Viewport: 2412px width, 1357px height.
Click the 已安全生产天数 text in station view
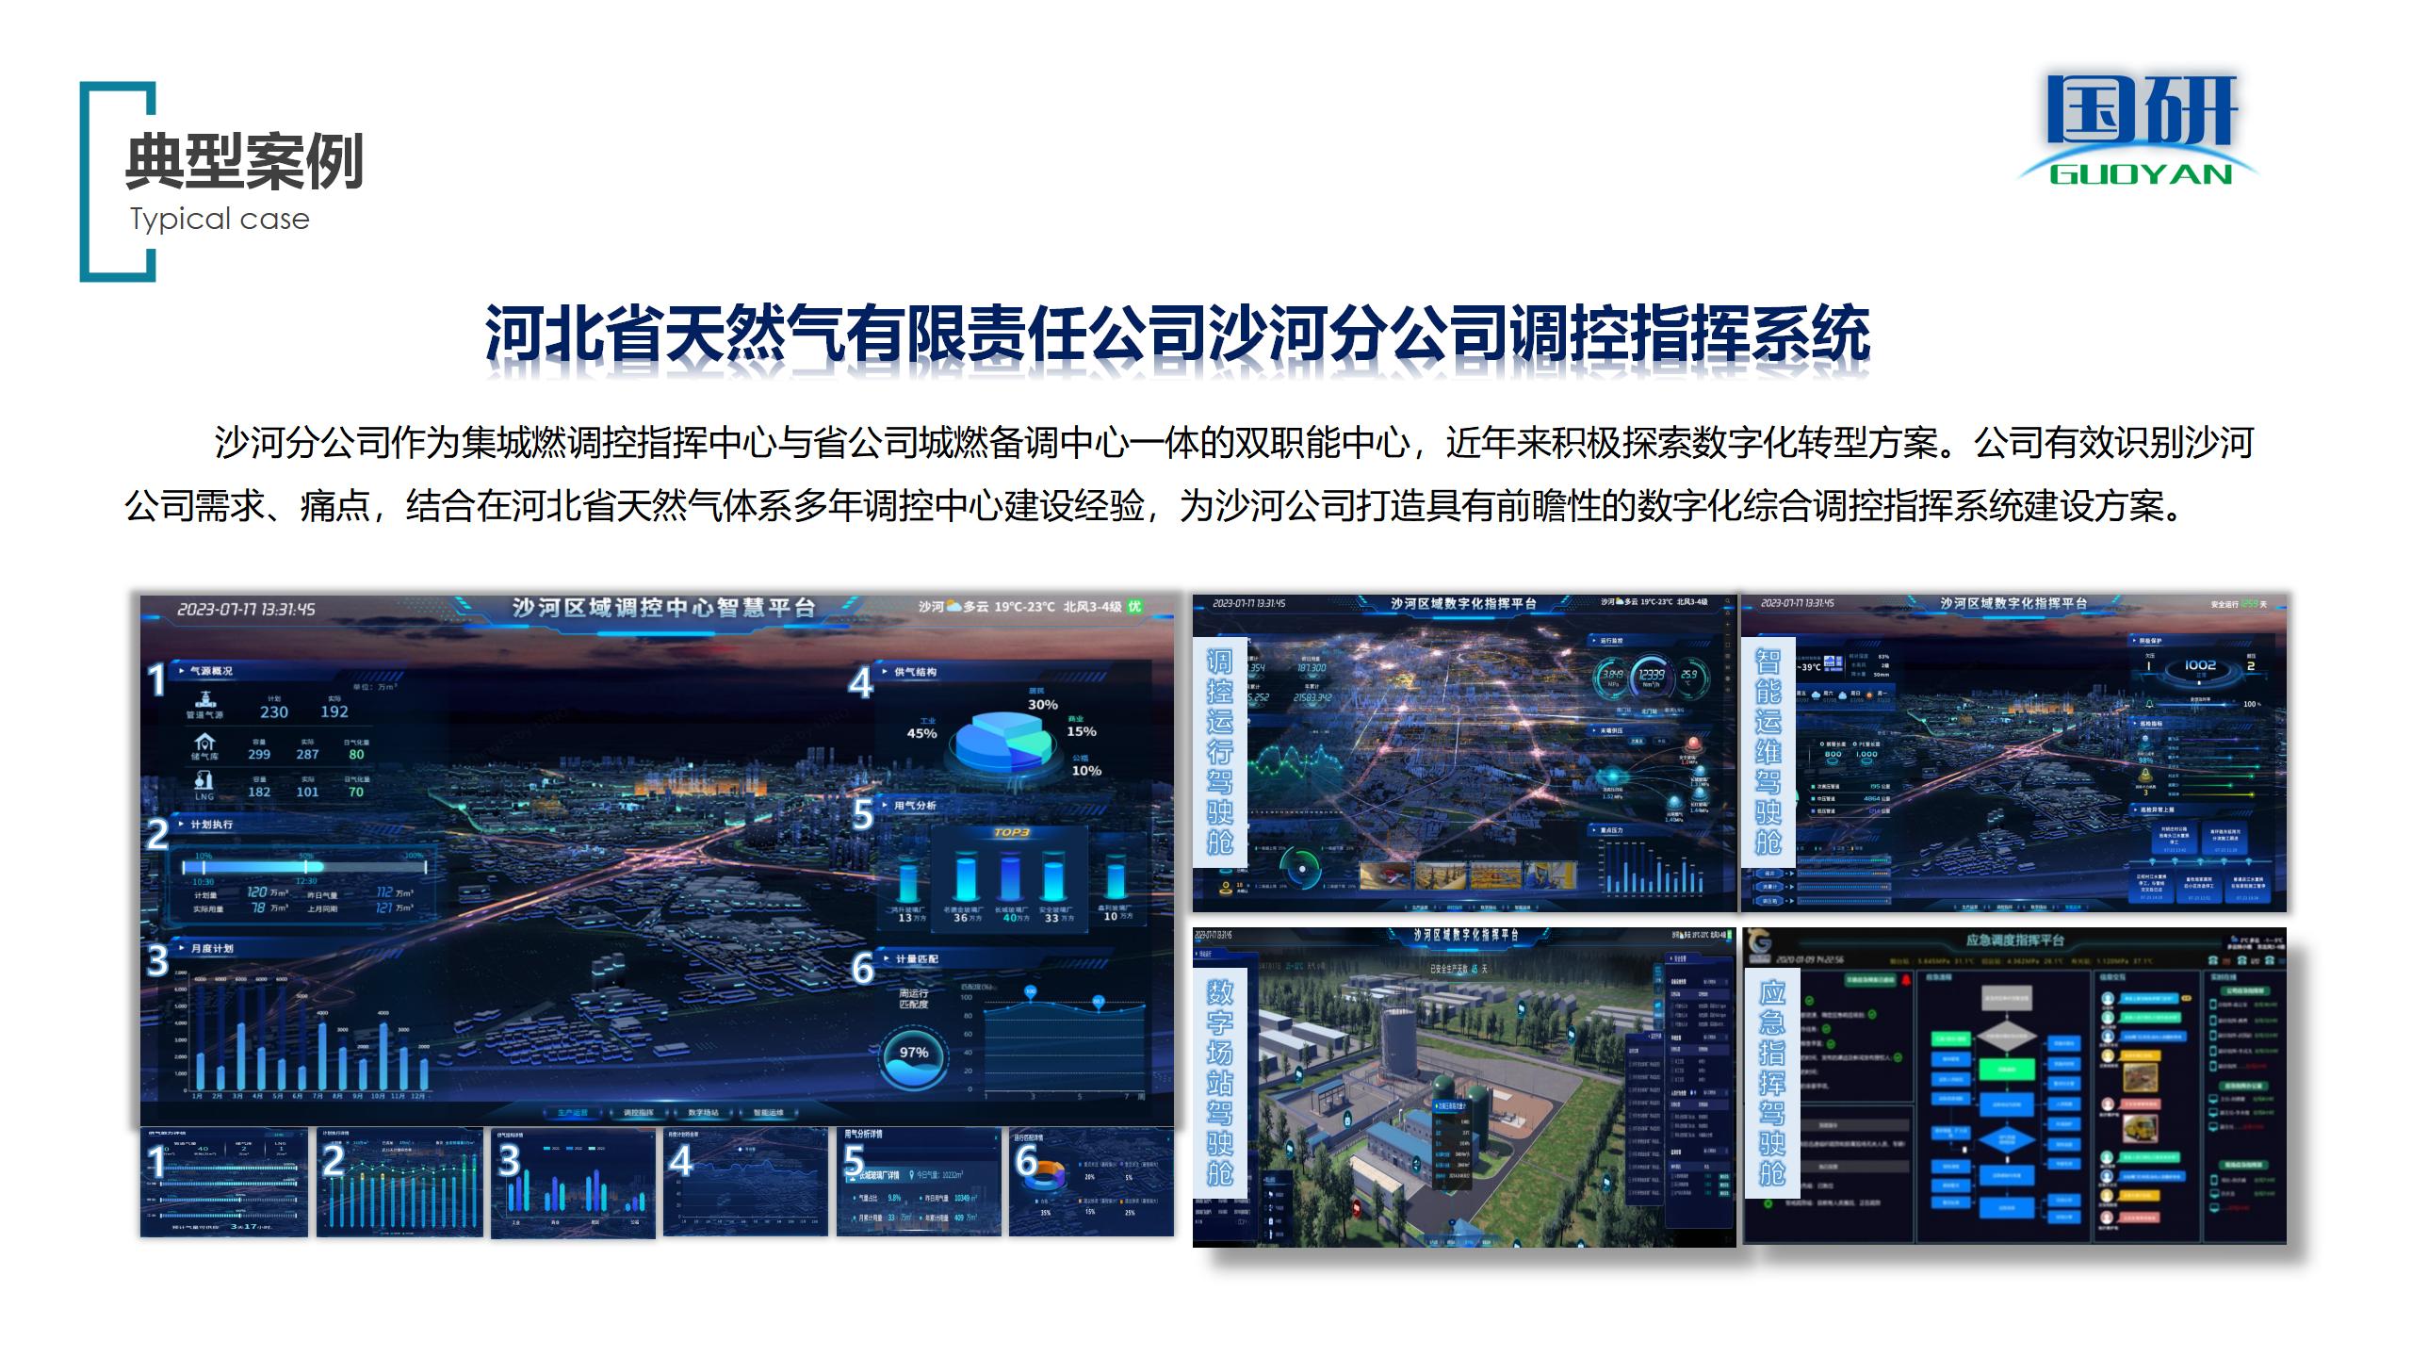(1460, 969)
